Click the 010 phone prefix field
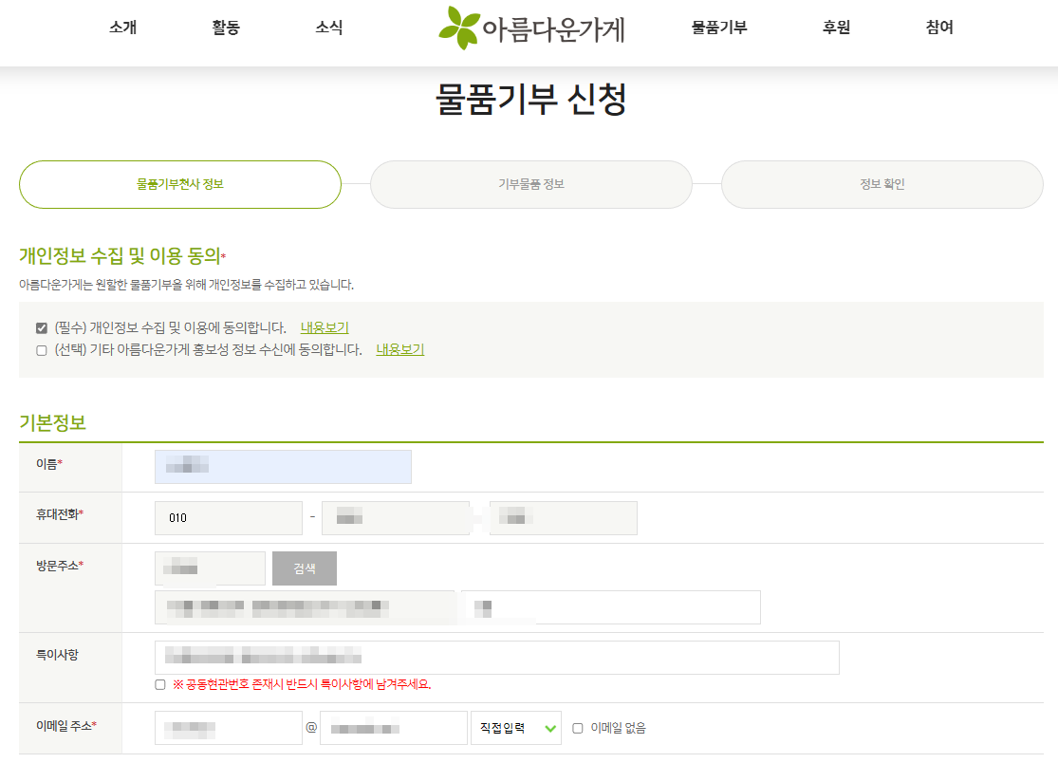The height and width of the screenshot is (763, 1058). click(228, 518)
